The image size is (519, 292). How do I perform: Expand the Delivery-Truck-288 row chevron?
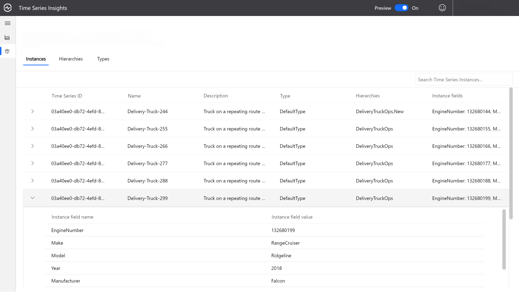[x=32, y=181]
